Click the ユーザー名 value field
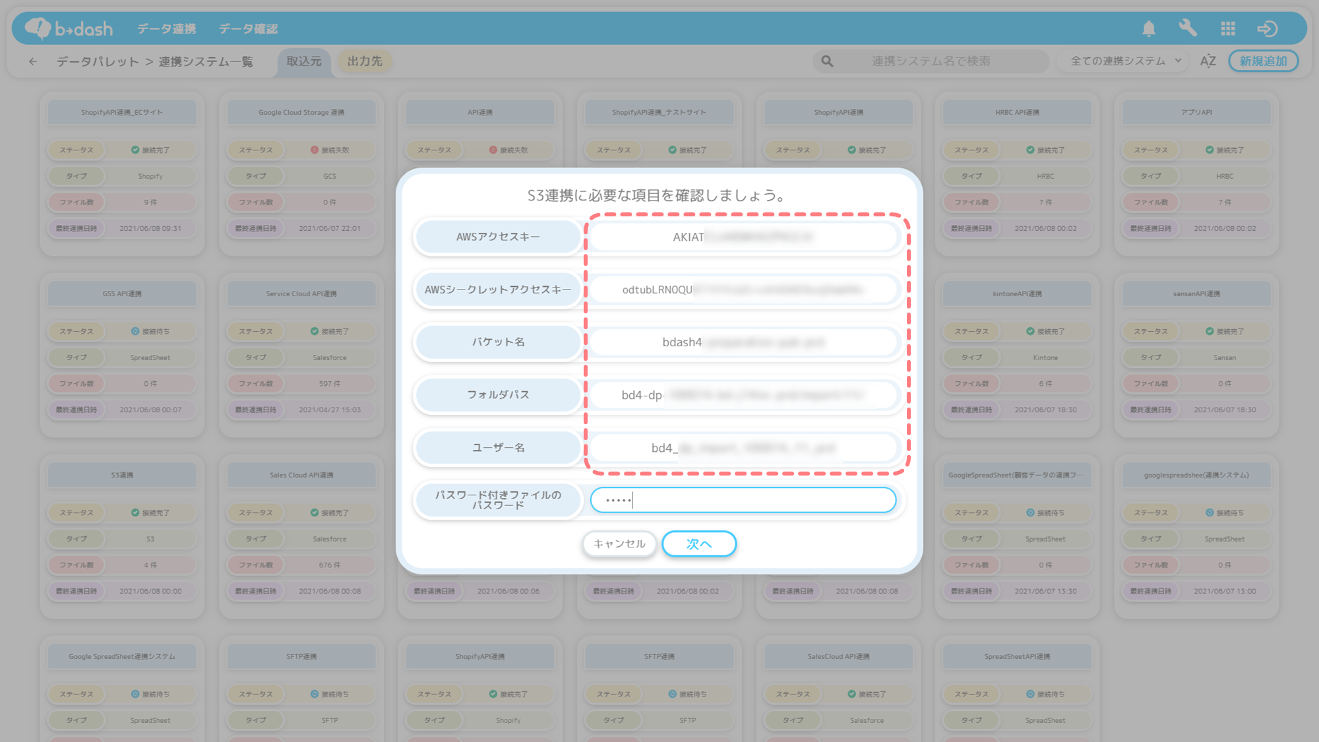 click(x=743, y=448)
